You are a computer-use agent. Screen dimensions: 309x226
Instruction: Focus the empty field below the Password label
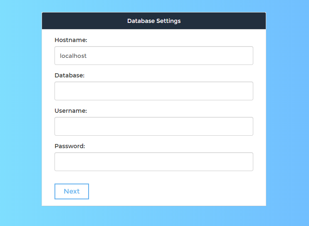tap(153, 162)
